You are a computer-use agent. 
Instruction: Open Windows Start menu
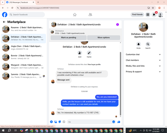3,130
